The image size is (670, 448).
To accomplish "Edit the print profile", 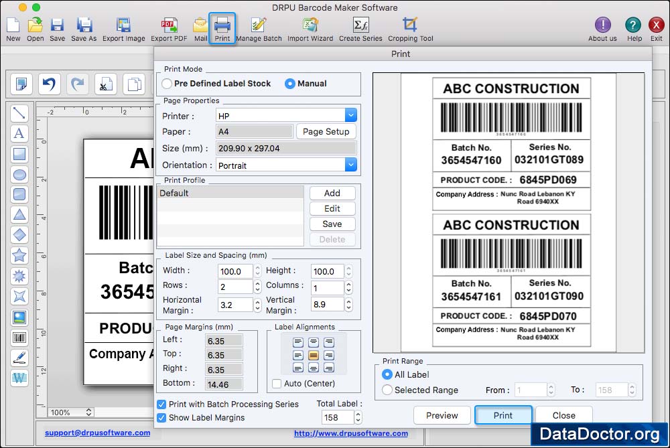I will tap(332, 208).
